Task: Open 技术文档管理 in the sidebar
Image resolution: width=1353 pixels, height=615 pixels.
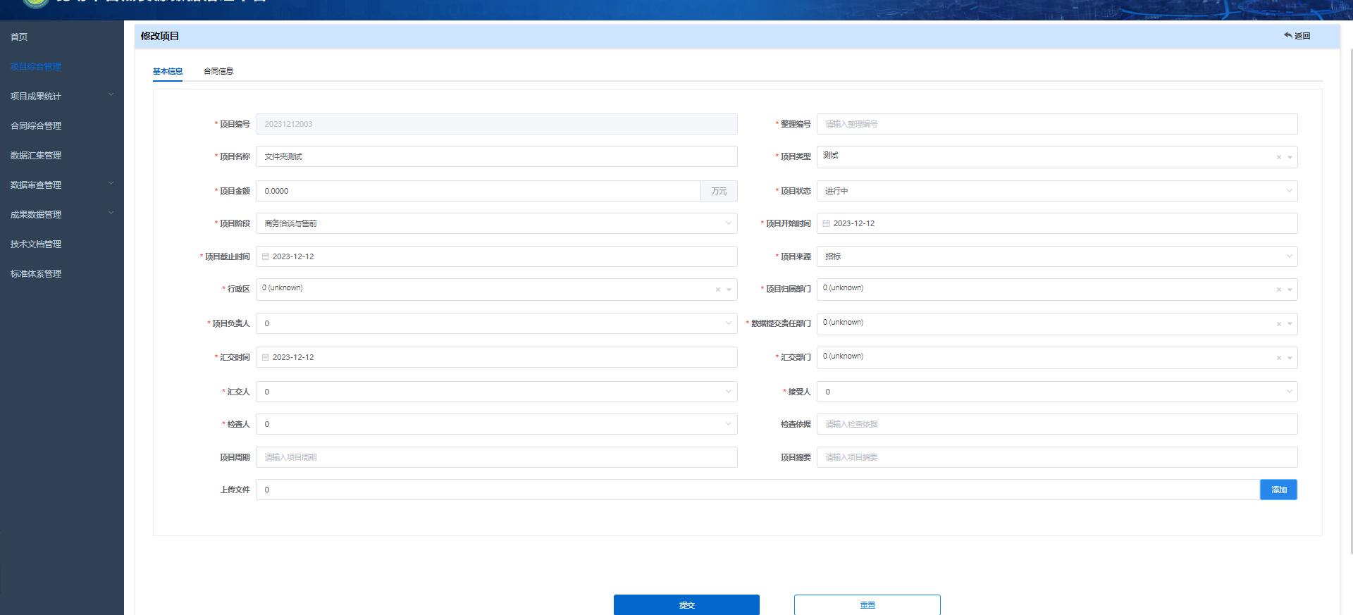Action: [36, 244]
